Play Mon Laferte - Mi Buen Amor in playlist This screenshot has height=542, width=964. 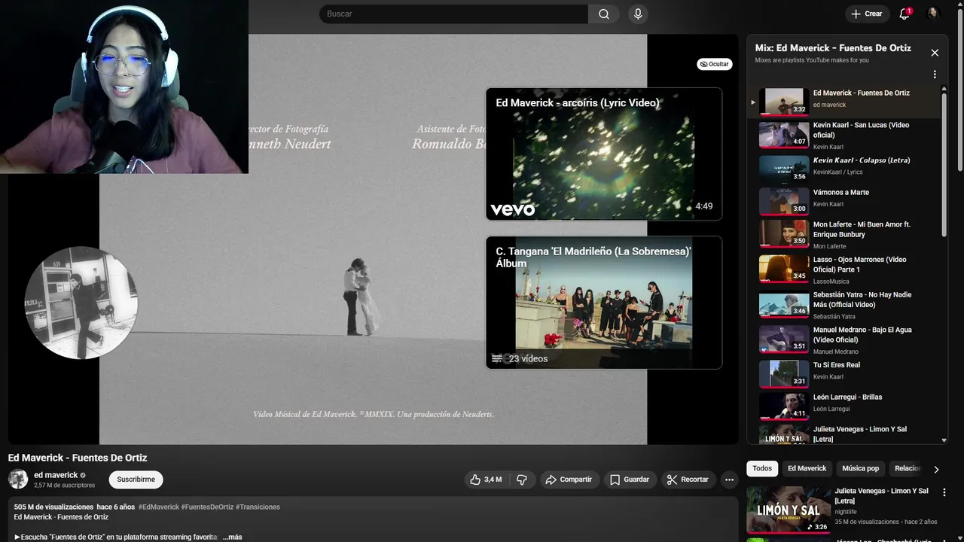[x=843, y=234]
